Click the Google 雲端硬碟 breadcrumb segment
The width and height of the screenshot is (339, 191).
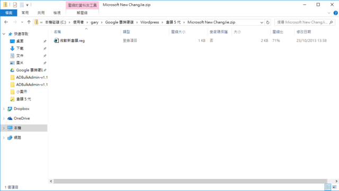click(x=119, y=22)
